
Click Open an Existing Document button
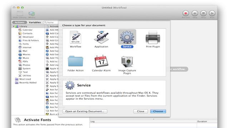[85, 111]
